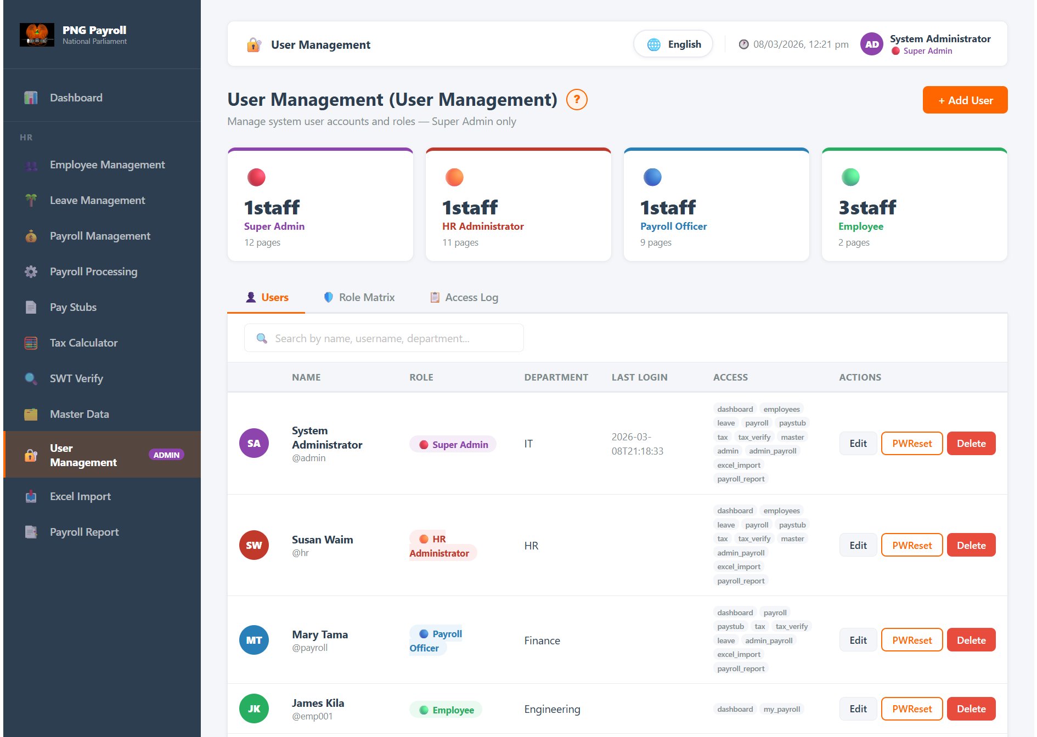
Task: Click the 2026-03-08T21:18:33 last login value
Action: pyautogui.click(x=638, y=444)
